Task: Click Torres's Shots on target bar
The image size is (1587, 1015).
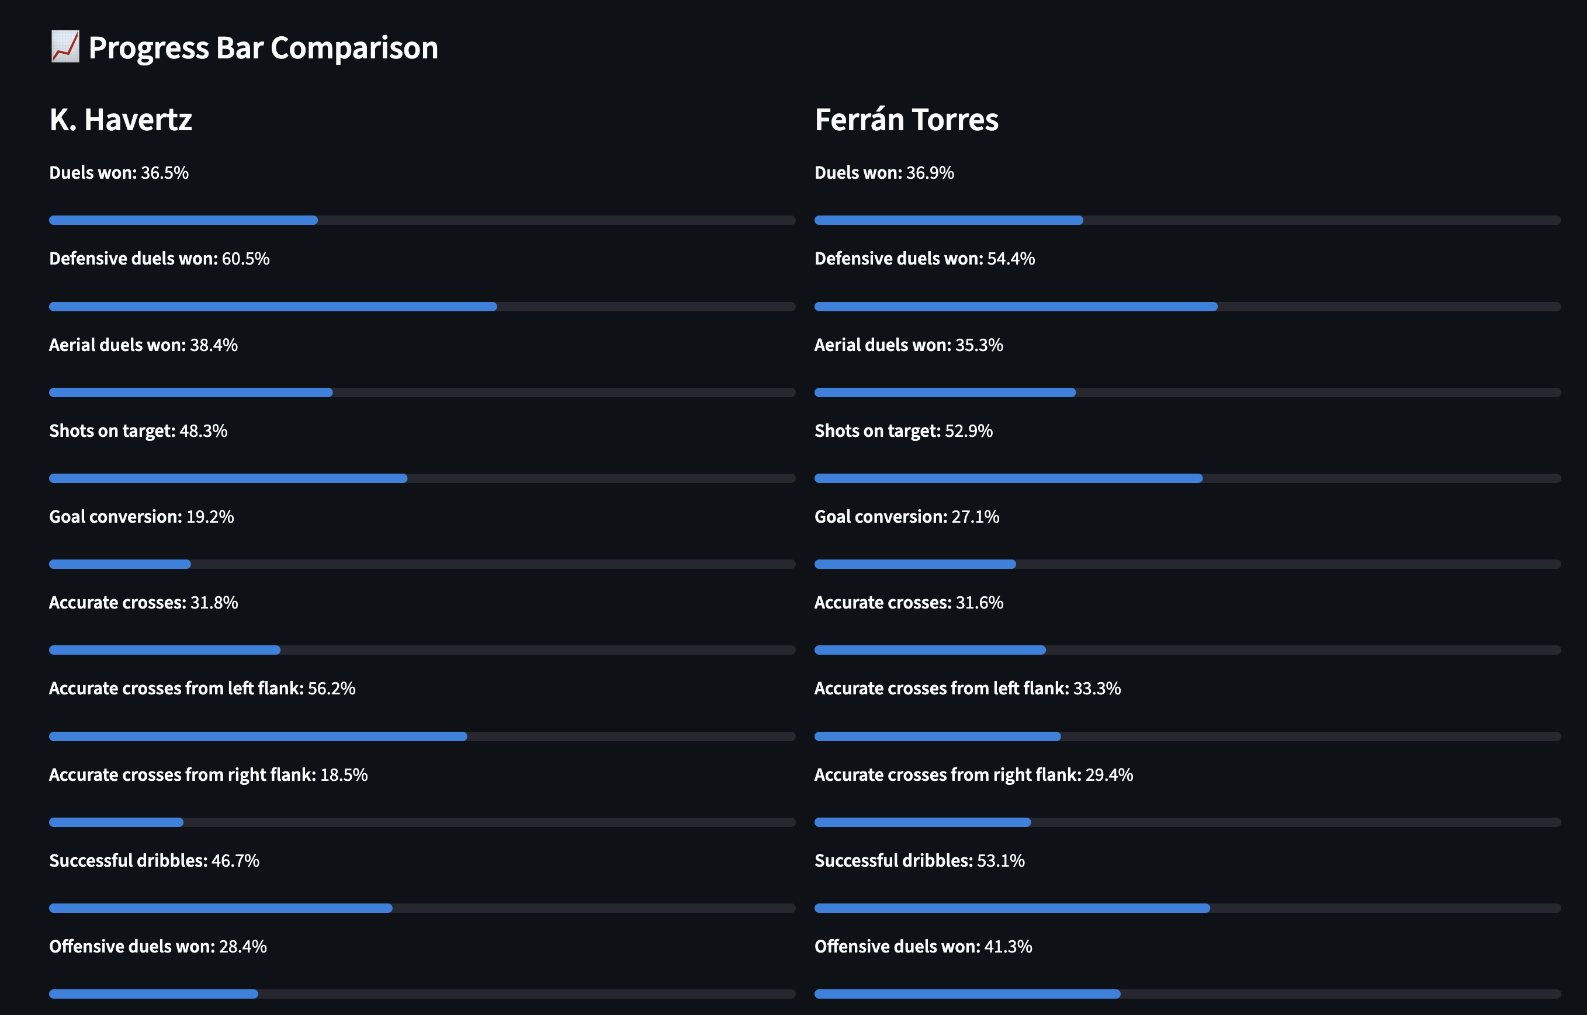Action: pos(1187,478)
